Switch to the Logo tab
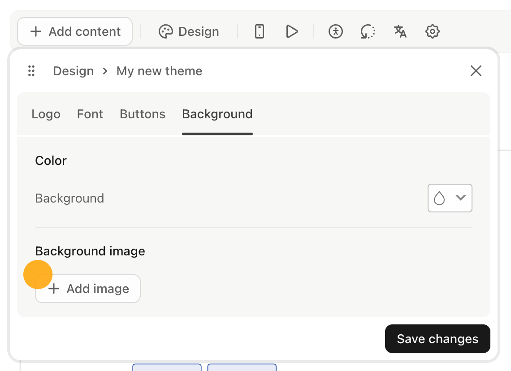This screenshot has width=511, height=371. click(46, 114)
